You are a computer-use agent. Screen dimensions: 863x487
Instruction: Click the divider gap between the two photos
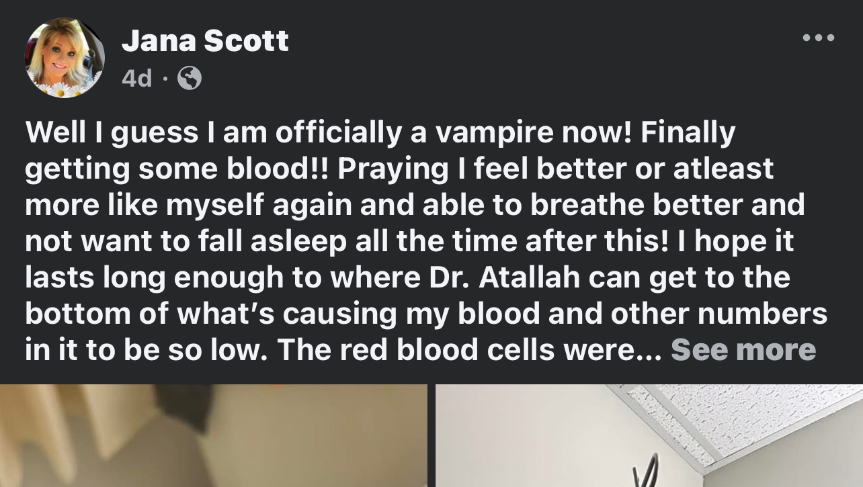431,435
